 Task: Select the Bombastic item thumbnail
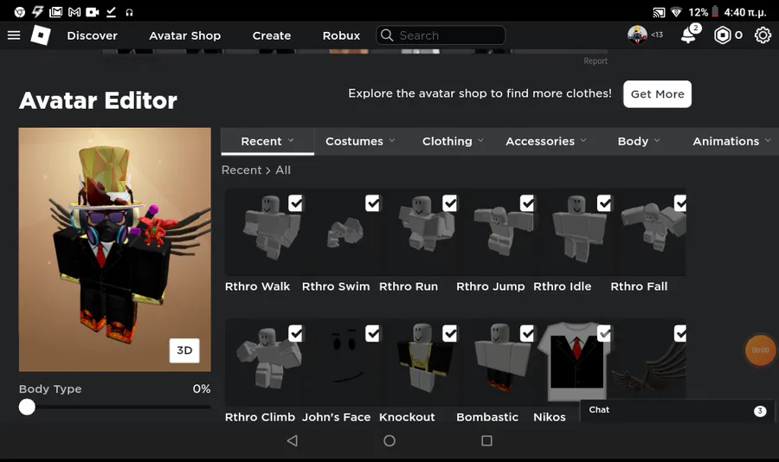[495, 363]
